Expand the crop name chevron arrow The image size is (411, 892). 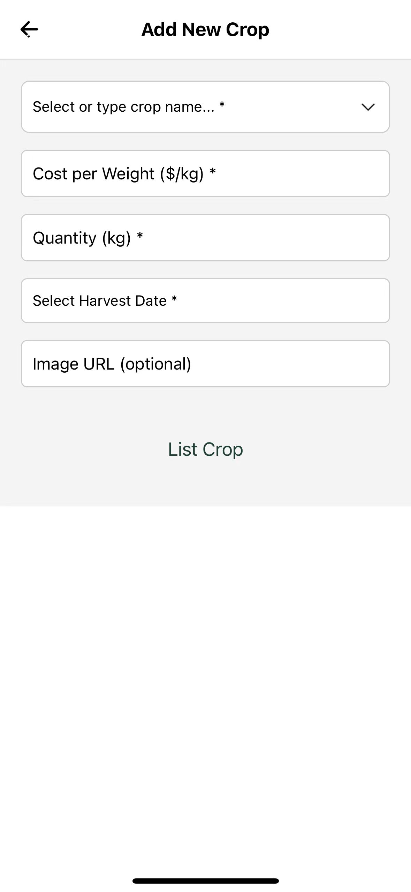(368, 107)
